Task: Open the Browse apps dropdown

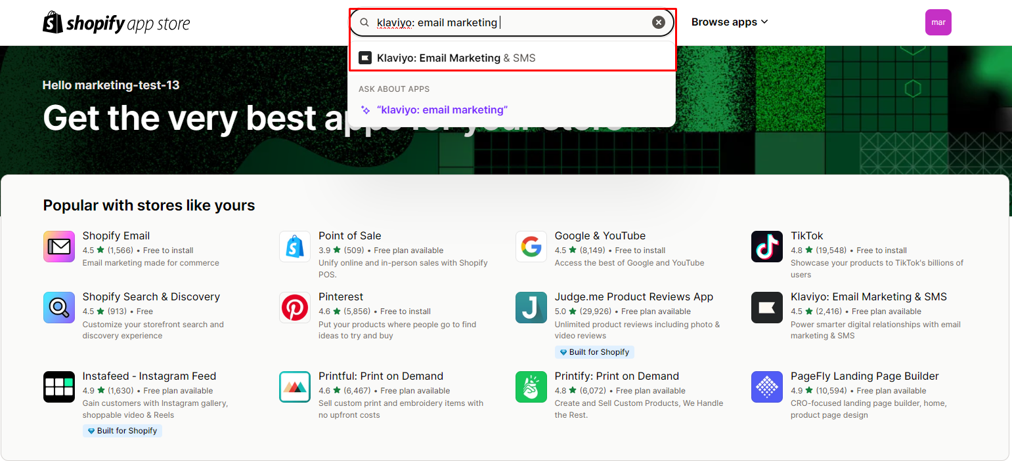Action: point(729,22)
